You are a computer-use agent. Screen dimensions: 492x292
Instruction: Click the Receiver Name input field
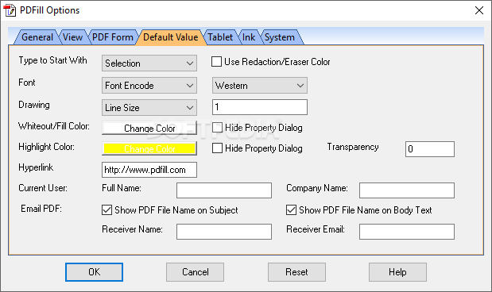click(x=224, y=232)
